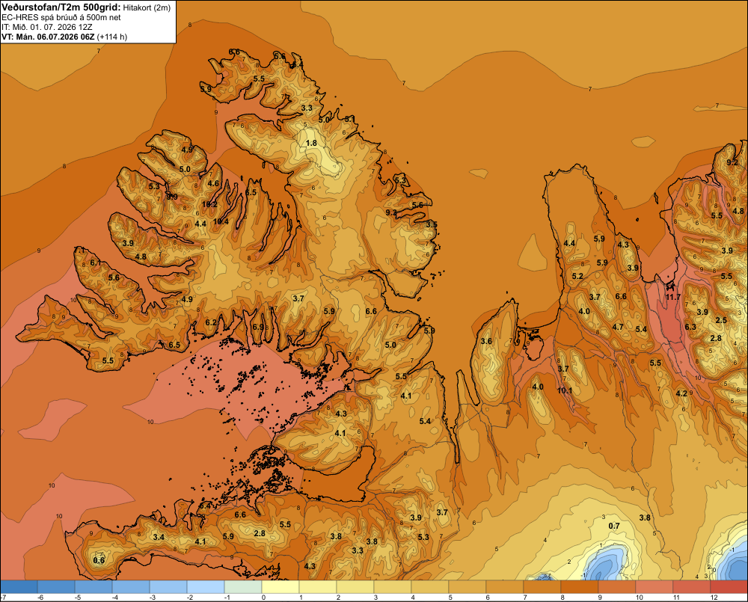The image size is (748, 602).
Task: Click the 'VT: Mán. 06.07.2026 06Z' valid time
Action: [48, 37]
